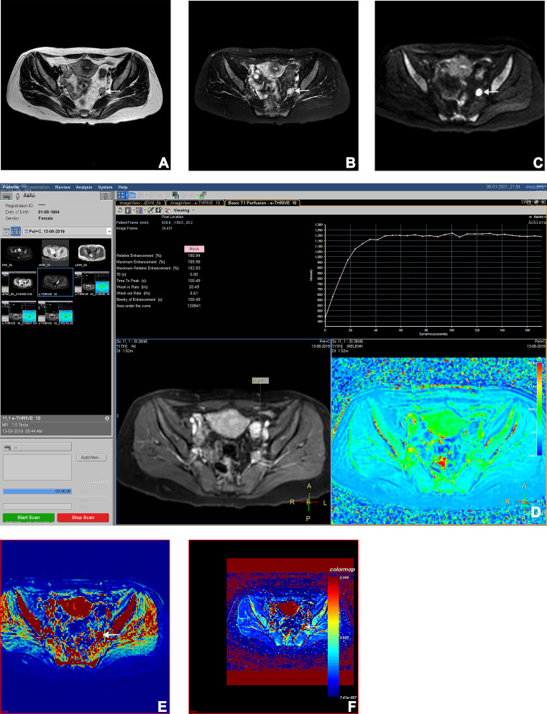Open the AutoView option
The width and height of the screenshot is (547, 714).
[x=93, y=457]
